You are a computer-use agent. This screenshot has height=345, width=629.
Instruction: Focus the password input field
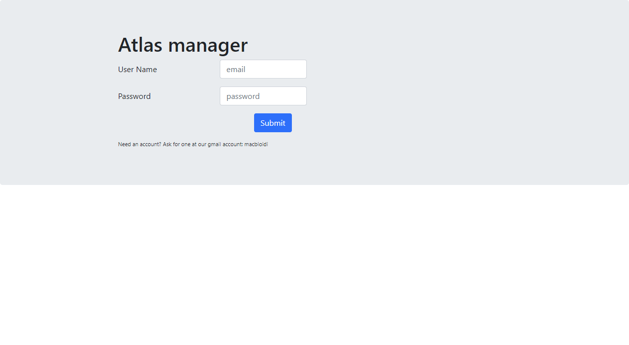[x=263, y=96]
